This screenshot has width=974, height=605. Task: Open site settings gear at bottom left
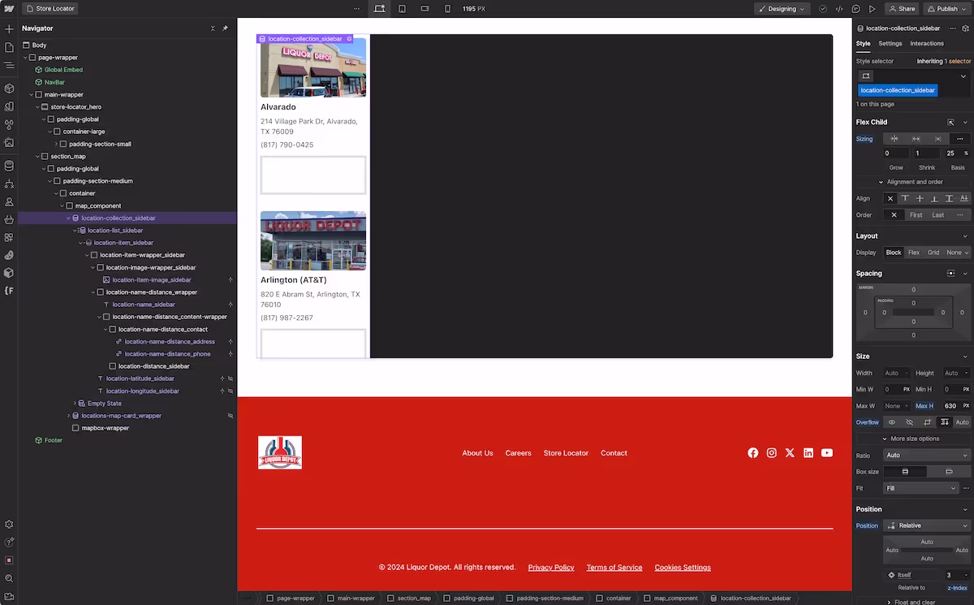point(9,525)
